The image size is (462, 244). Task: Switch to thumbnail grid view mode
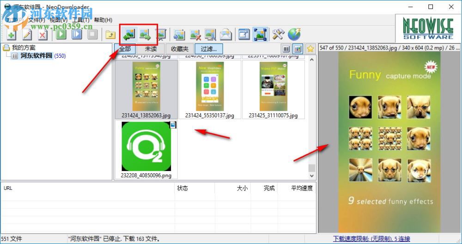(298, 49)
